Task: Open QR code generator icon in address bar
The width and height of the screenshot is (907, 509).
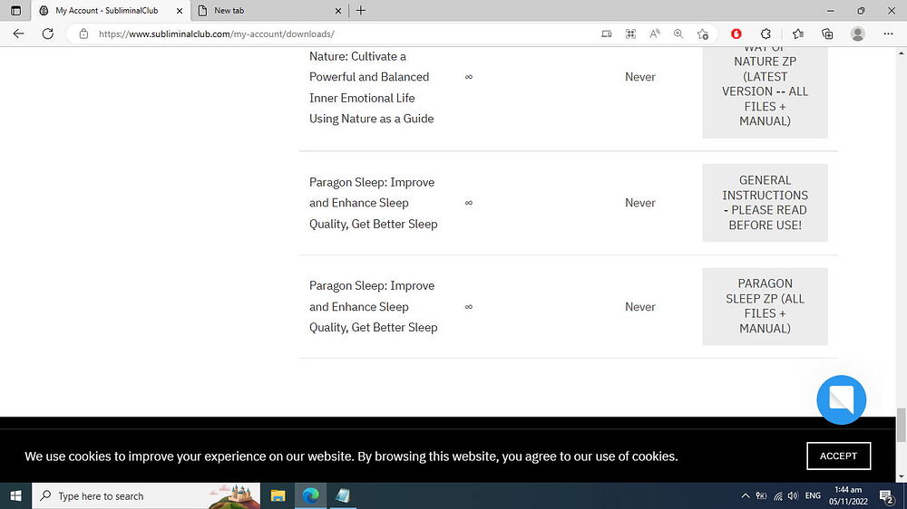Action: (630, 34)
